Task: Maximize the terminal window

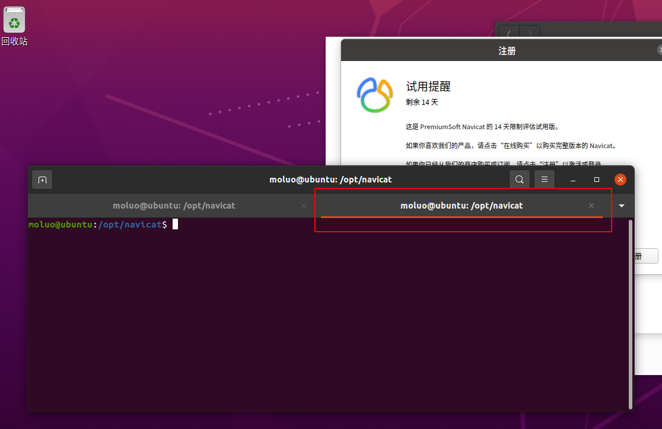Action: (597, 180)
